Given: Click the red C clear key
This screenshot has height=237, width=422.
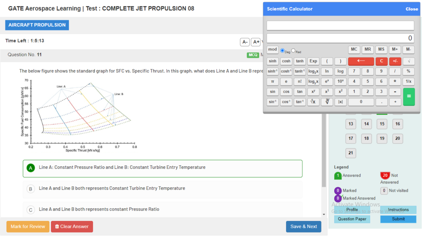Looking at the screenshot, I should (x=381, y=61).
